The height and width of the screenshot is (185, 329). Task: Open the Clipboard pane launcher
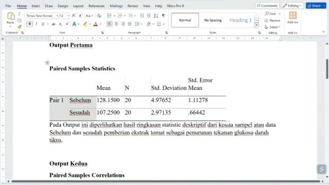pyautogui.click(x=22, y=33)
